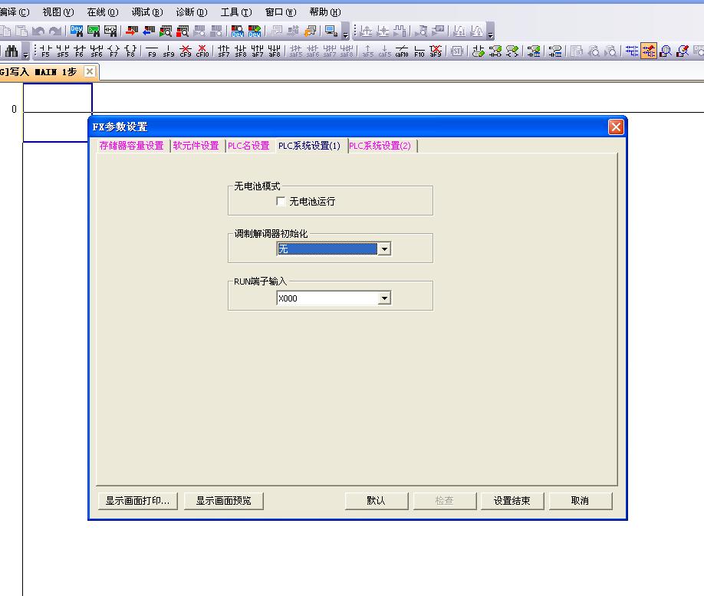704x596 pixels.
Task: Select the rising pulse contact sF7 icon
Action: tap(224, 51)
